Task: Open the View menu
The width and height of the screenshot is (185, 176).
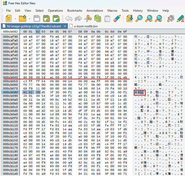Action: (x=28, y=11)
